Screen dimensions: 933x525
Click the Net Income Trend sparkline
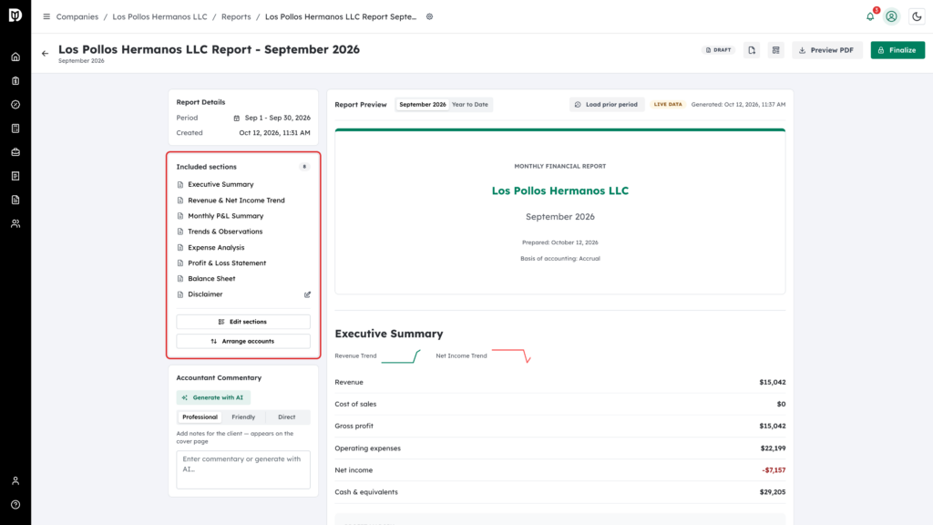[511, 356]
